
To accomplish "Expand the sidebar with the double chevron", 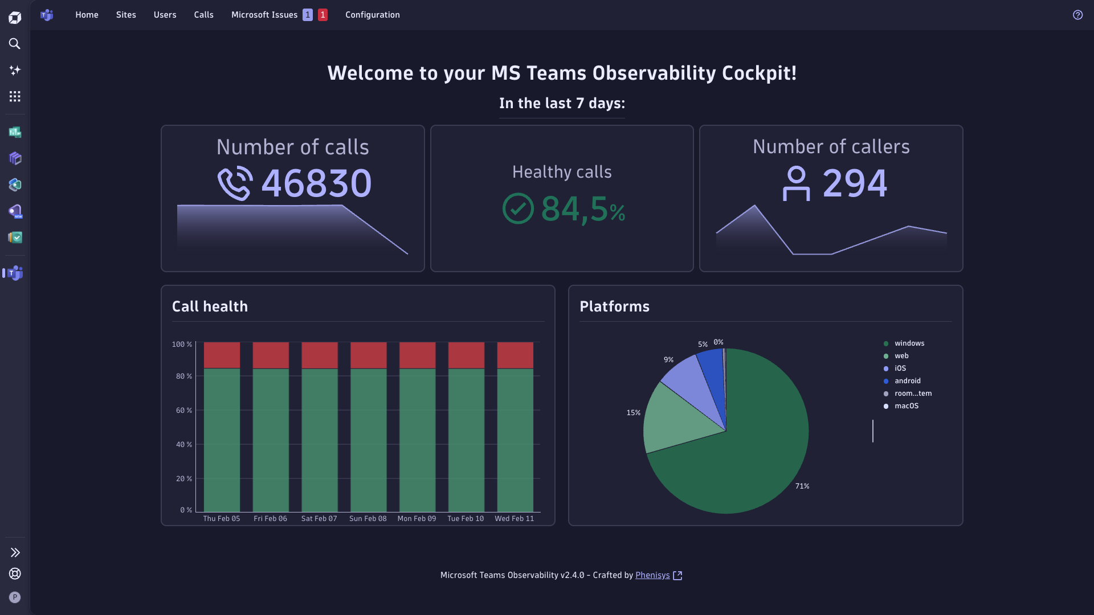I will click(15, 552).
